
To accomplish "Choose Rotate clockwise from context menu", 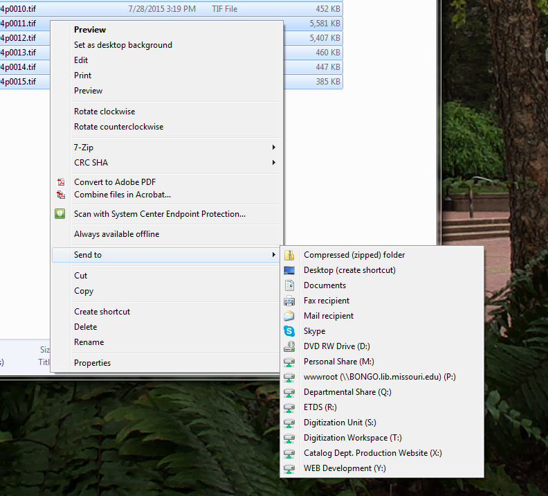I will coord(104,112).
